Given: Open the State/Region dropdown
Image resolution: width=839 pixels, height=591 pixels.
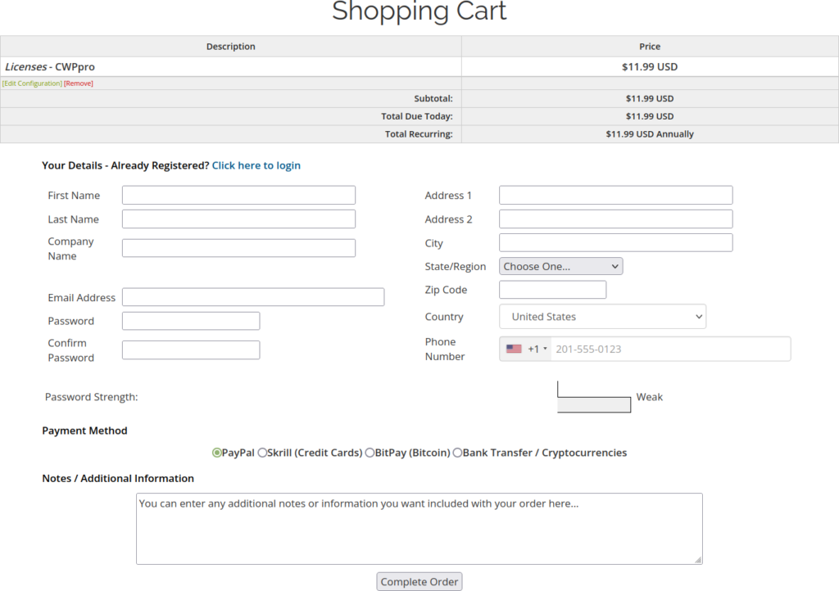Looking at the screenshot, I should (x=560, y=266).
